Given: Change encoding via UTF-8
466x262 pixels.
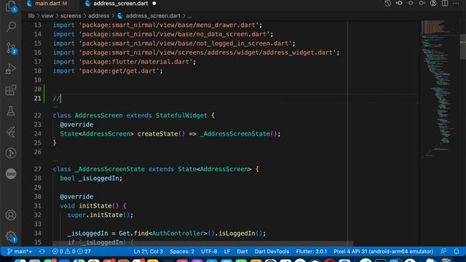Looking at the screenshot, I should (x=209, y=251).
